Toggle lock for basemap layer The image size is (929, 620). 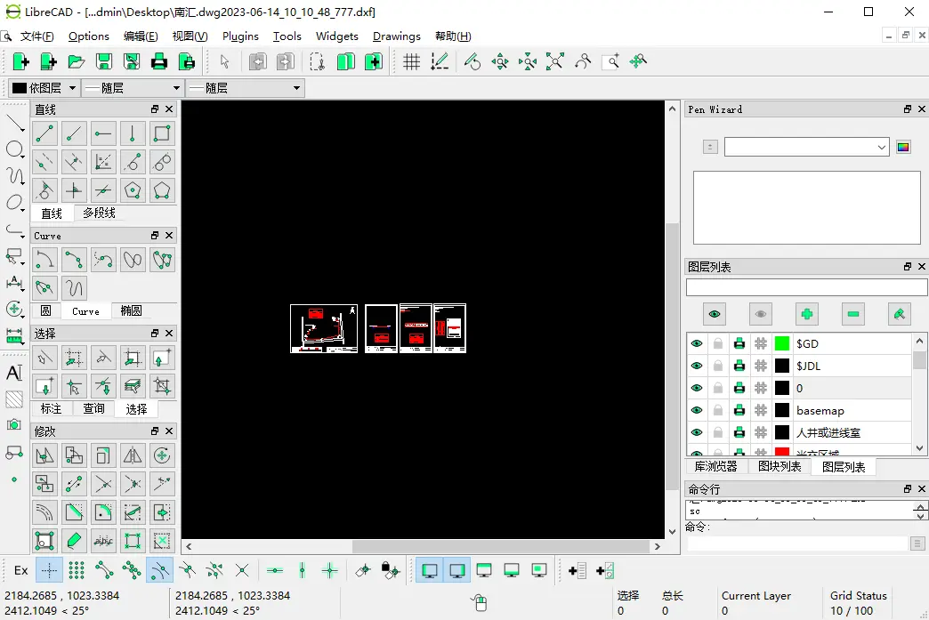tap(718, 410)
